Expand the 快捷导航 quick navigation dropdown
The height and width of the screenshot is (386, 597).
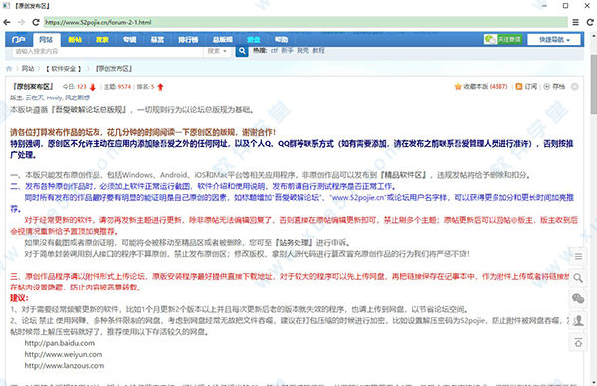click(554, 39)
